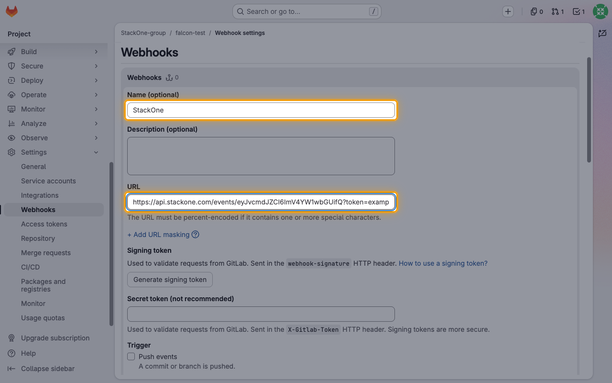
Task: Click the Description text area
Action: pyautogui.click(x=261, y=156)
